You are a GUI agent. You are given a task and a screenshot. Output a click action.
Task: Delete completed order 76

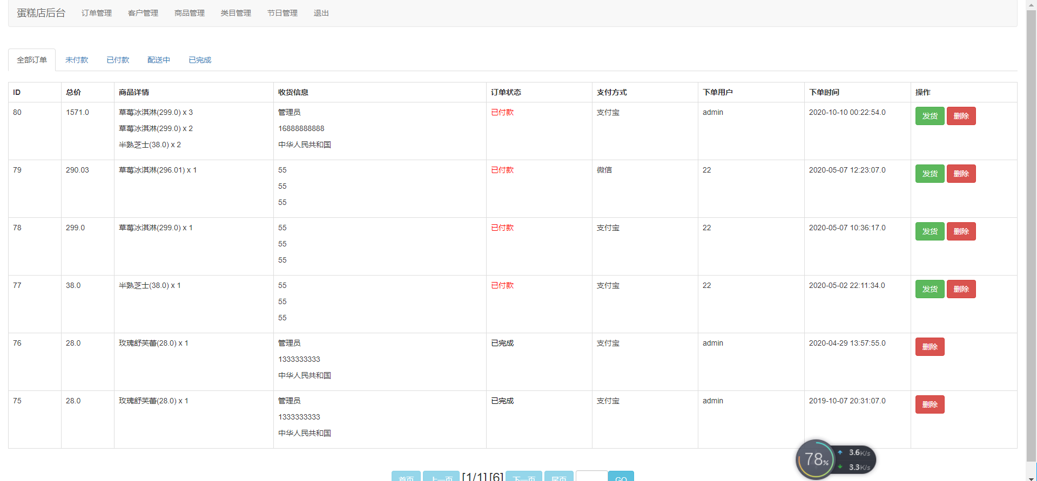[930, 347]
